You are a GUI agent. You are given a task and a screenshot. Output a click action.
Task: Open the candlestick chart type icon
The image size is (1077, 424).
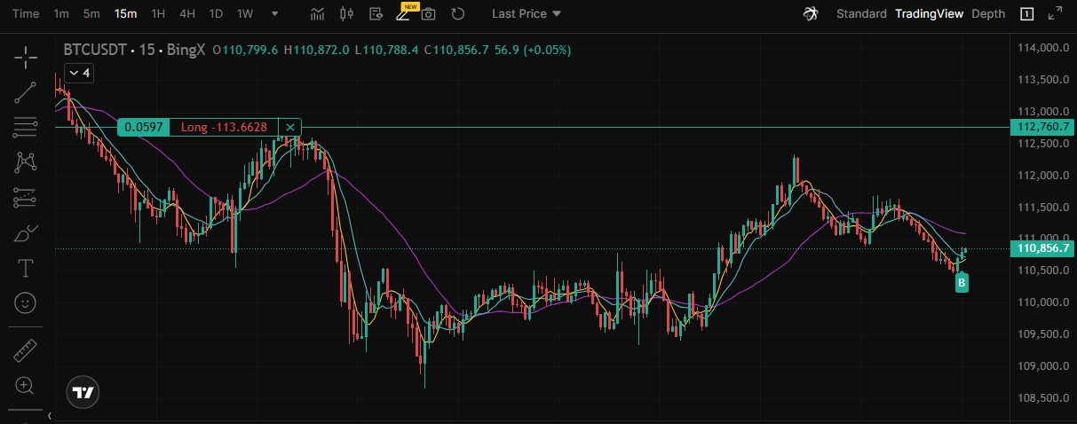[347, 13]
